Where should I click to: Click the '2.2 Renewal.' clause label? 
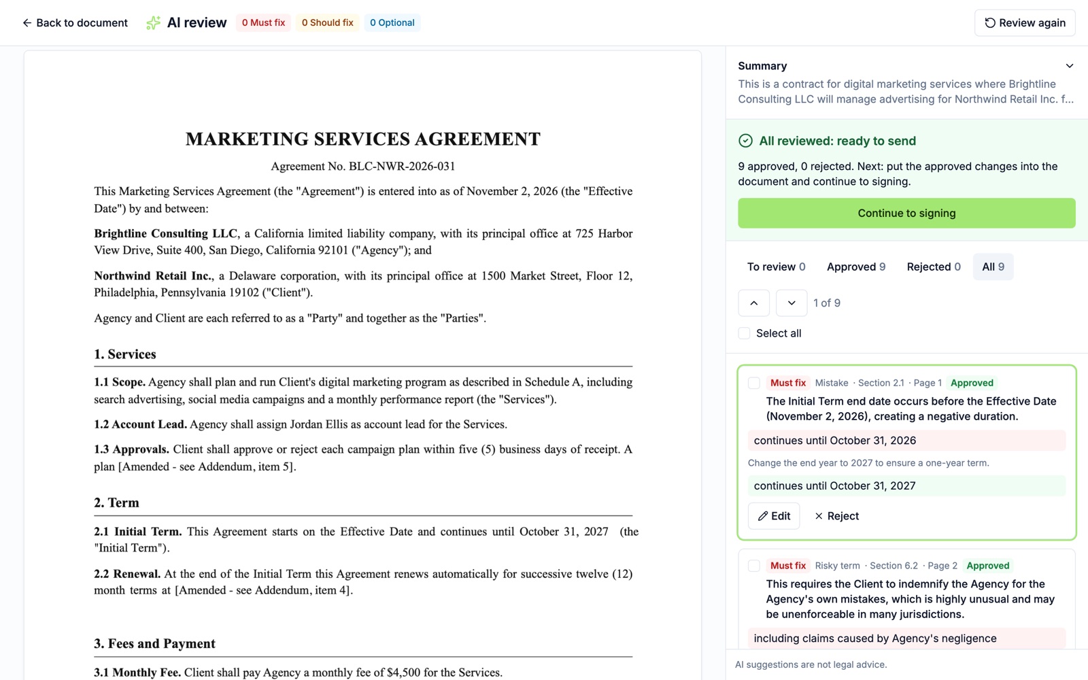127,574
